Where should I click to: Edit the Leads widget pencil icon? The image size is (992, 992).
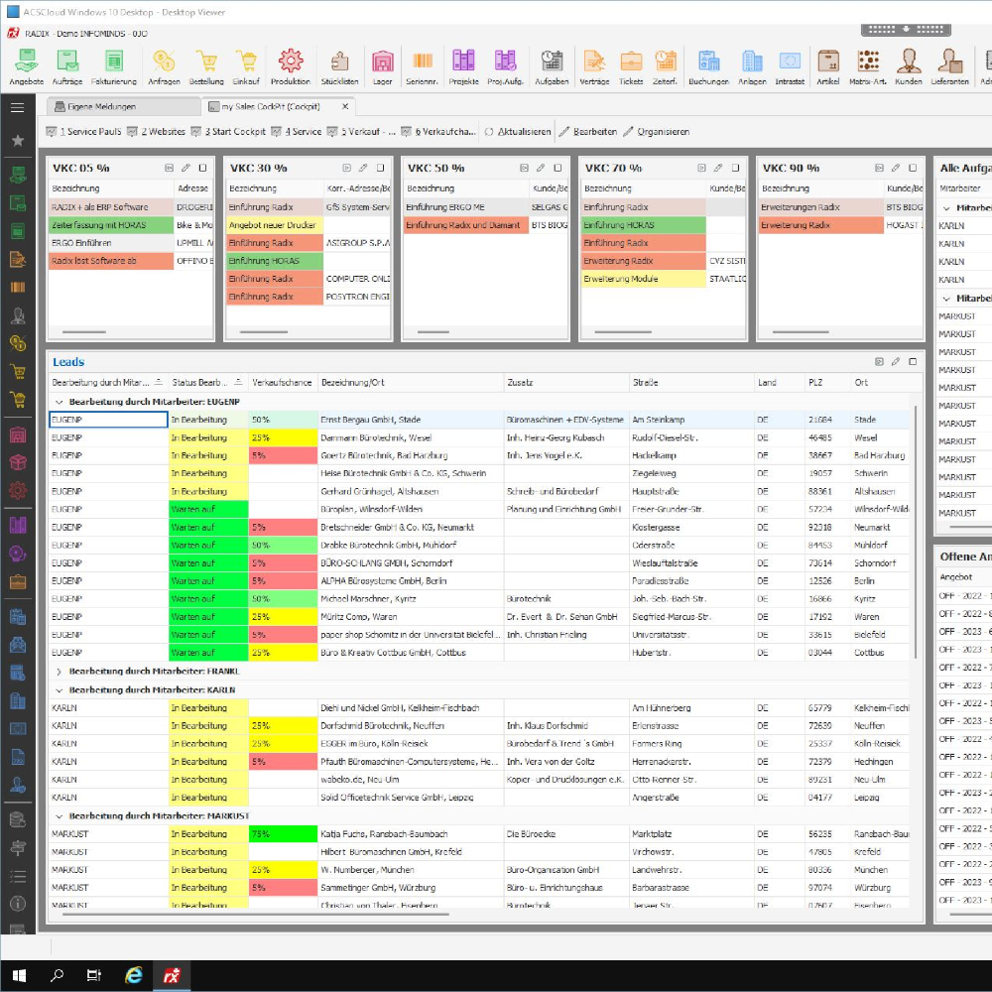point(895,362)
